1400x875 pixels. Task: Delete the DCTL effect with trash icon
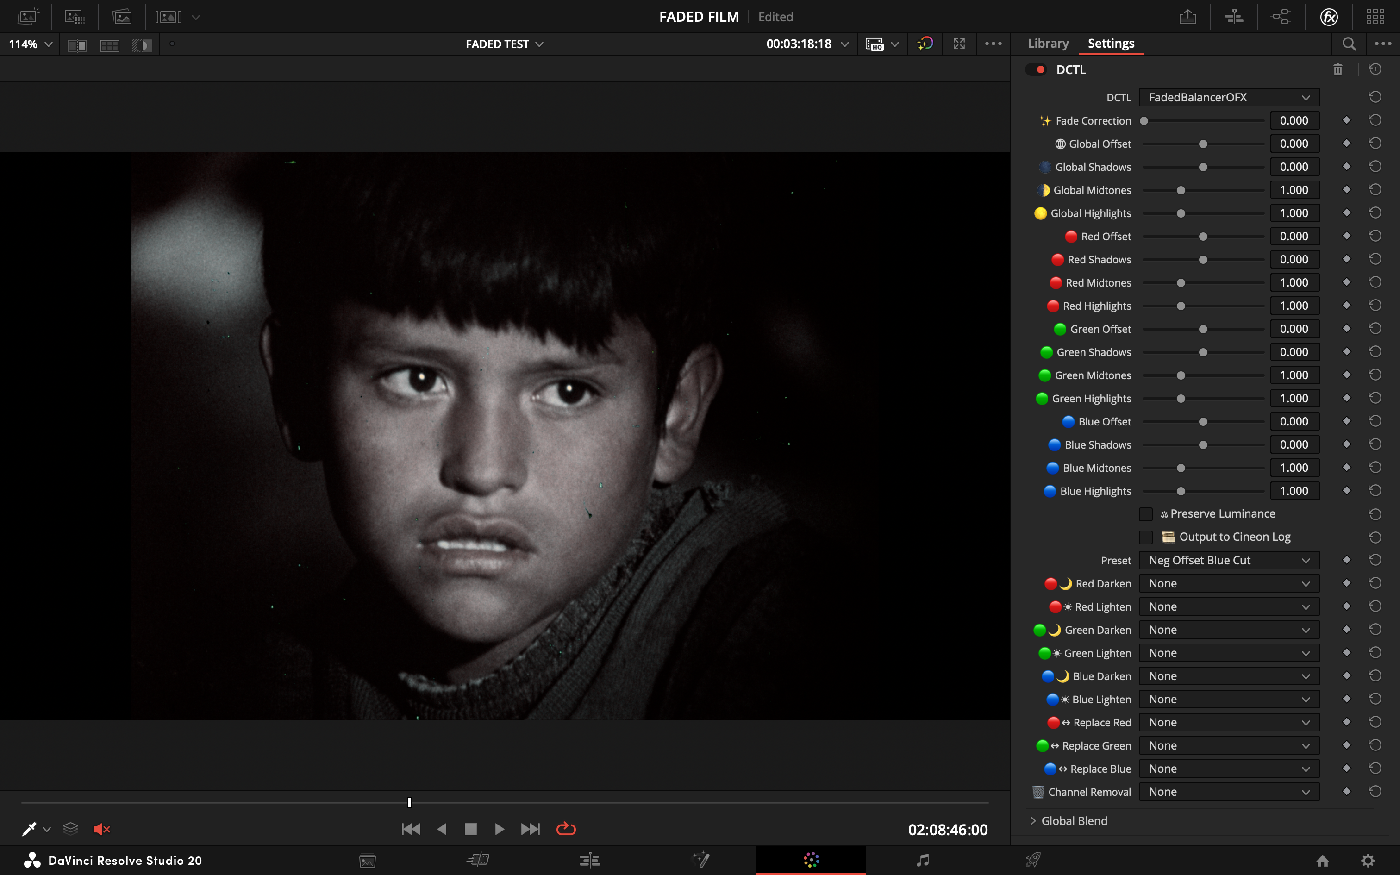1337,69
